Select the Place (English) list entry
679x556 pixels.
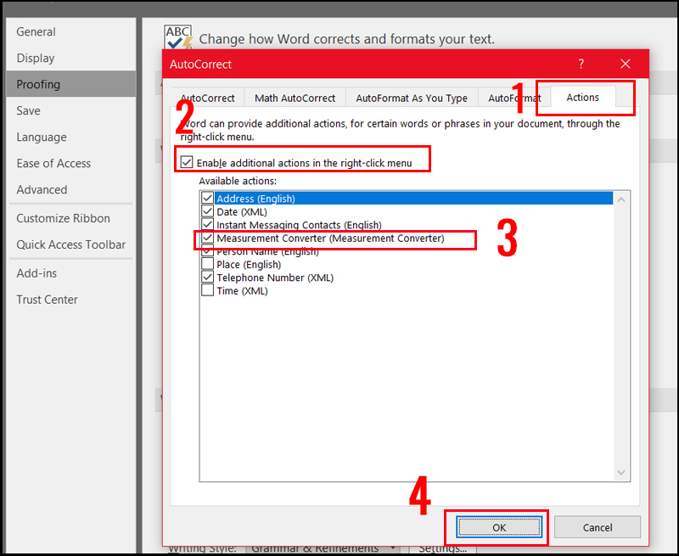click(249, 264)
